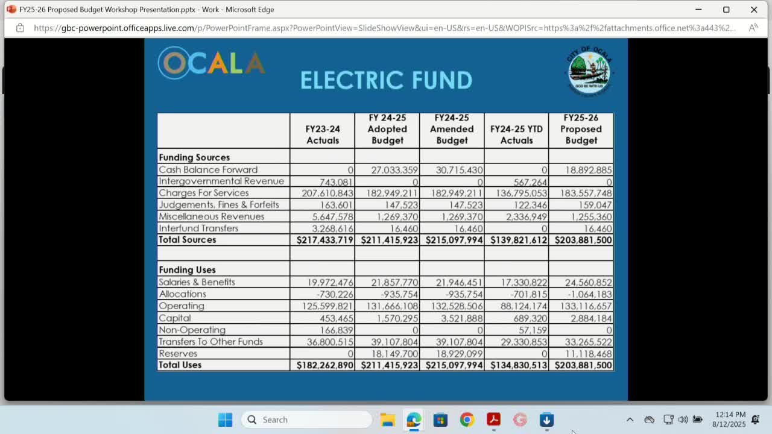Click the 88,124,174 YTD operating value
The height and width of the screenshot is (434, 772).
[524, 306]
